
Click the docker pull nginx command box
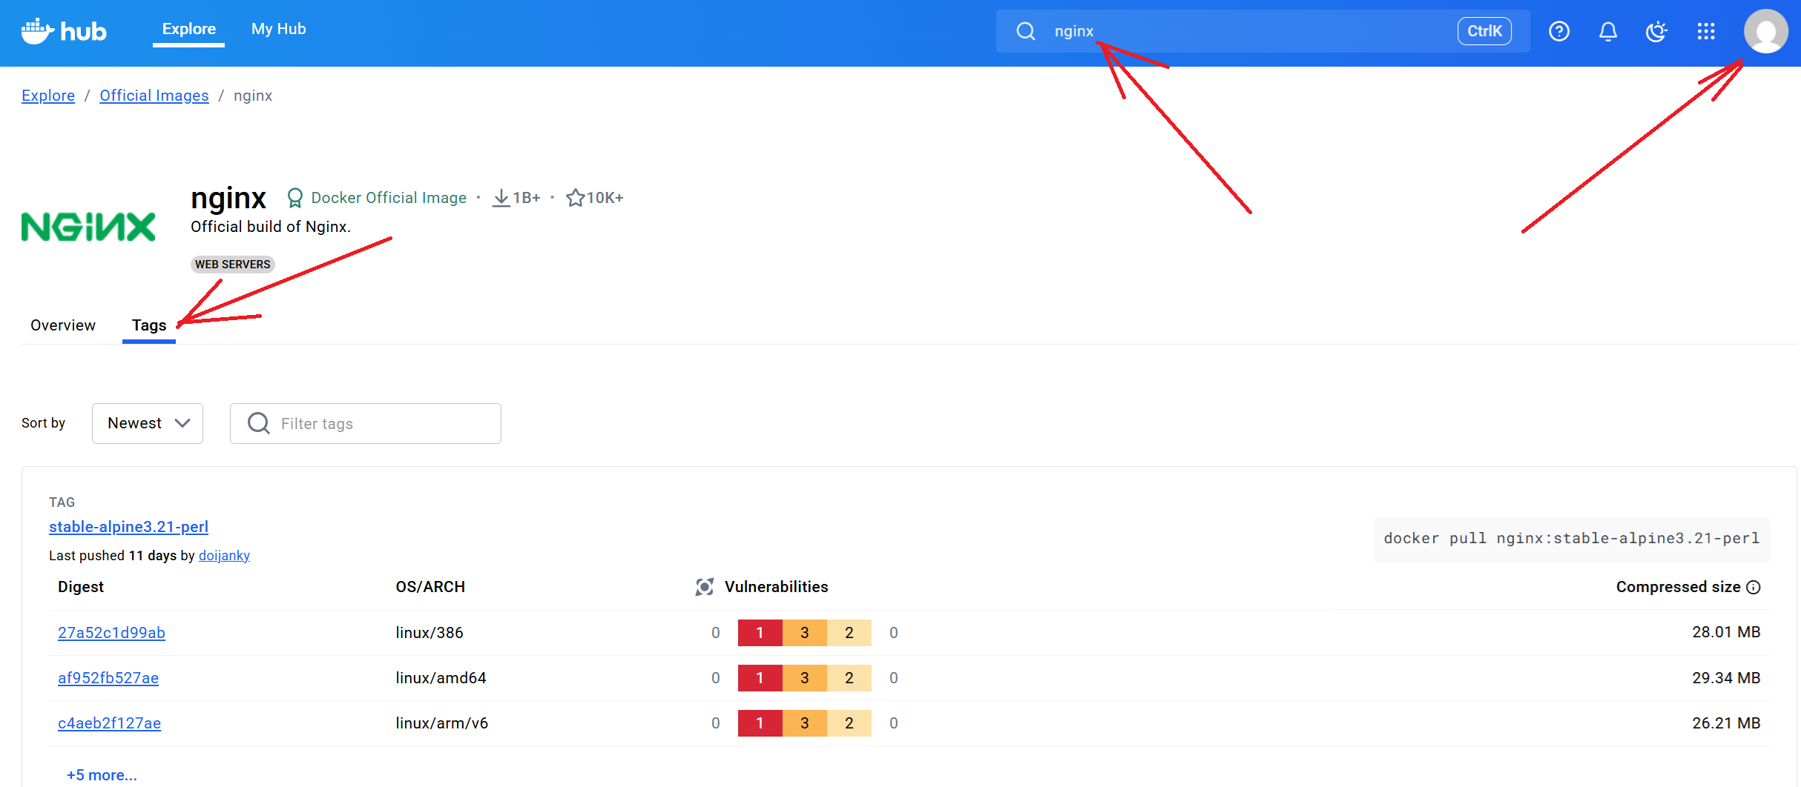pyautogui.click(x=1572, y=539)
